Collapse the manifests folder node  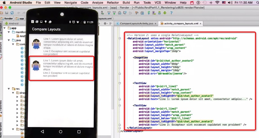pyautogui.click(x=9, y=32)
